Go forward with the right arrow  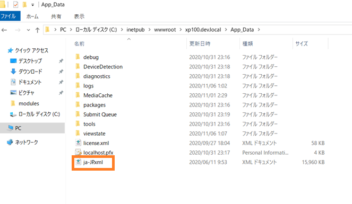[18, 30]
